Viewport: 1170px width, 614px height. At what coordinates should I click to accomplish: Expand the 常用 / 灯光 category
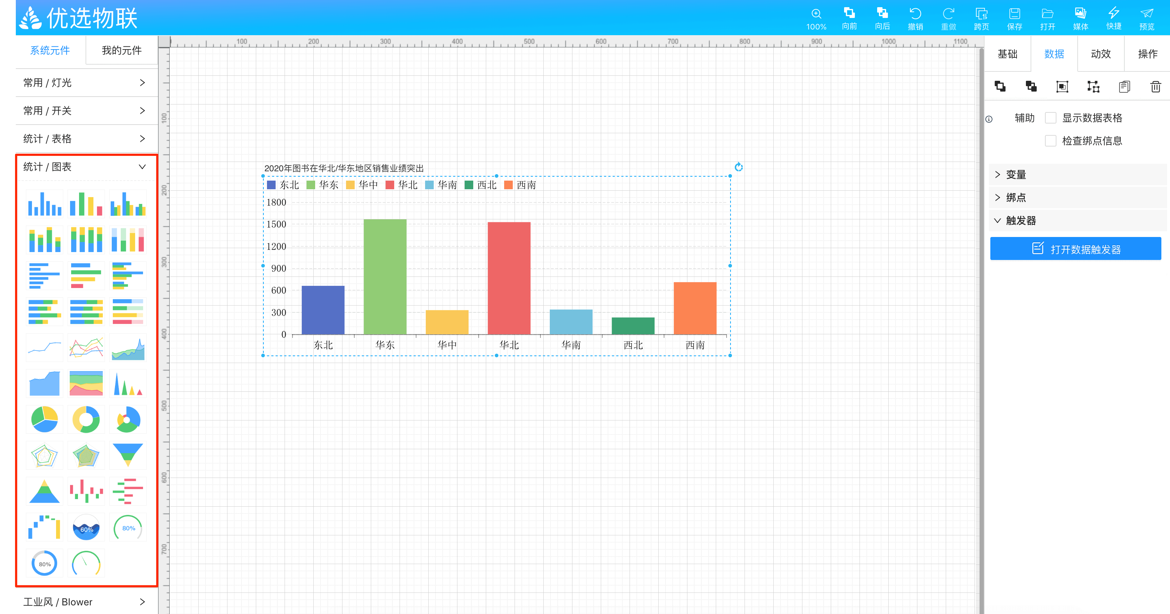click(x=86, y=83)
